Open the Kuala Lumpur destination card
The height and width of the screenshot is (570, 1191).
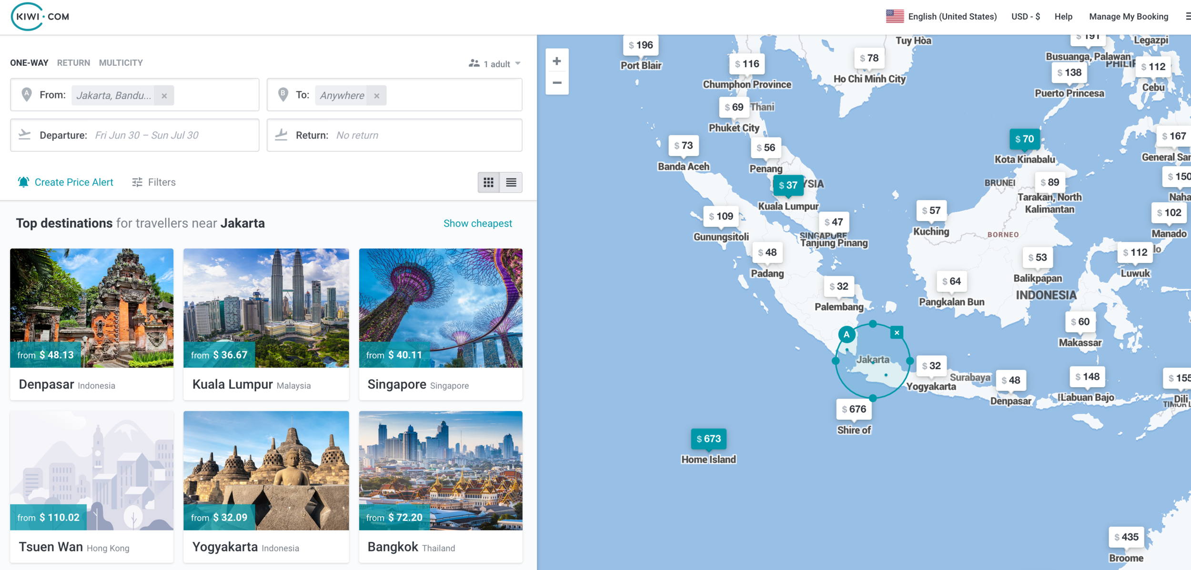point(266,324)
